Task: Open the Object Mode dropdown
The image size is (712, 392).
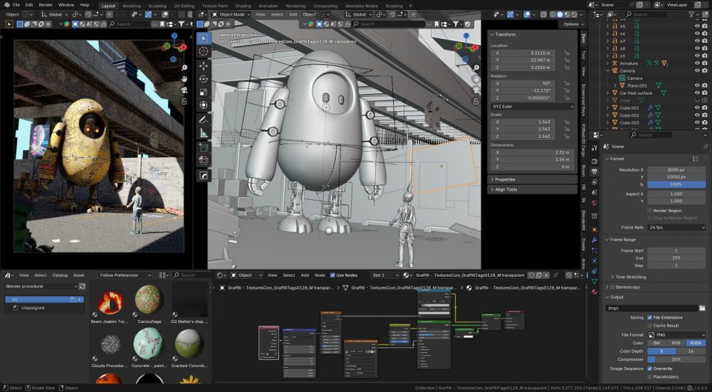Action: (231, 14)
